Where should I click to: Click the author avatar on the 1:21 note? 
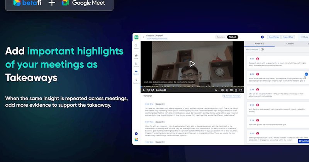258,59
